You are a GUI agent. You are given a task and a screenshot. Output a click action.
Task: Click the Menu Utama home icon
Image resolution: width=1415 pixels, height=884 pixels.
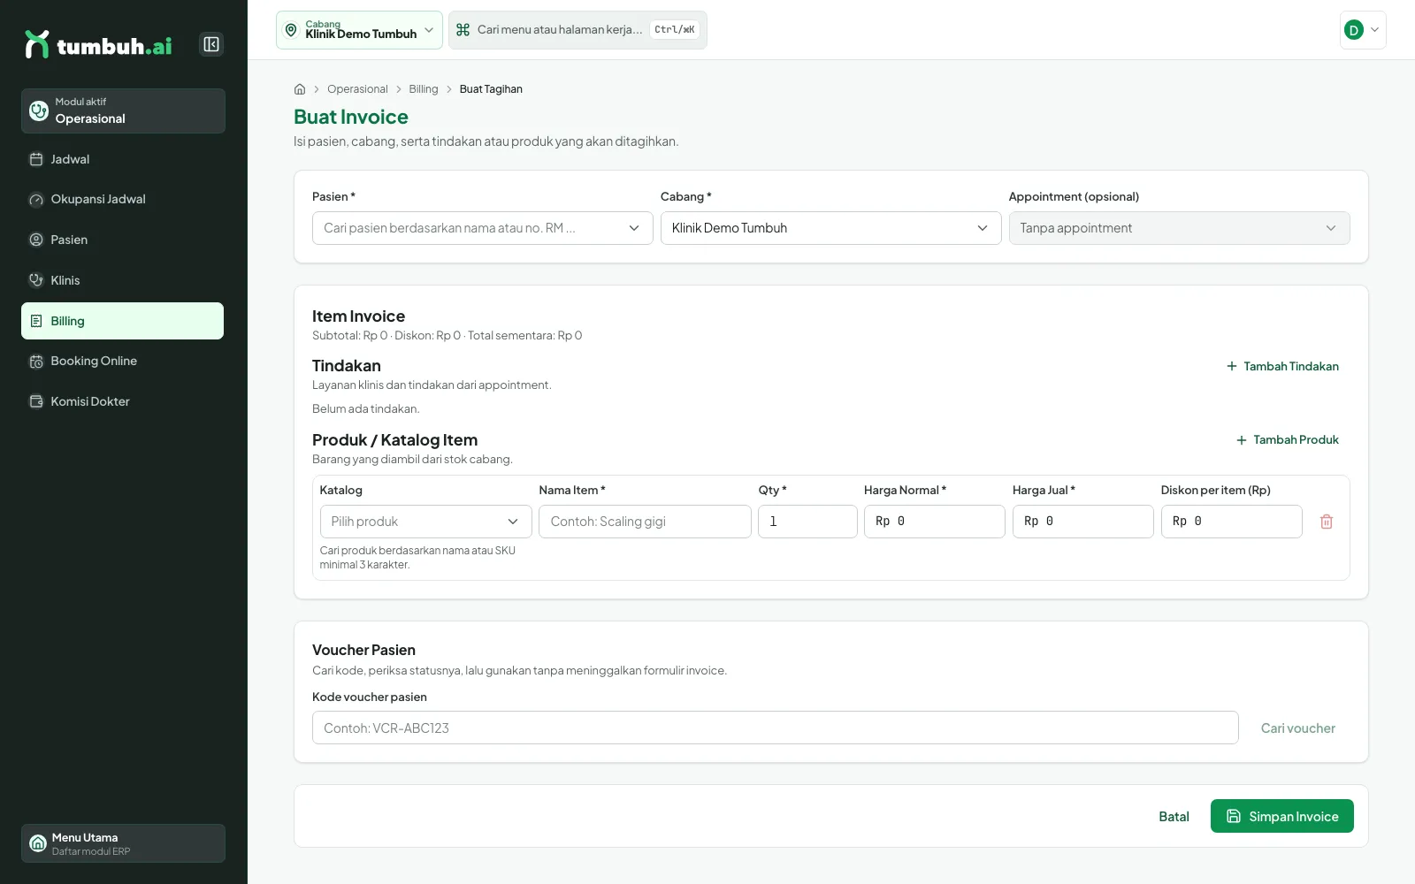38,843
